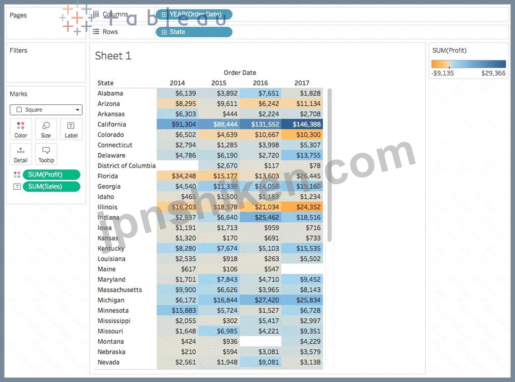Open the Tooltip marks card

[x=46, y=154]
